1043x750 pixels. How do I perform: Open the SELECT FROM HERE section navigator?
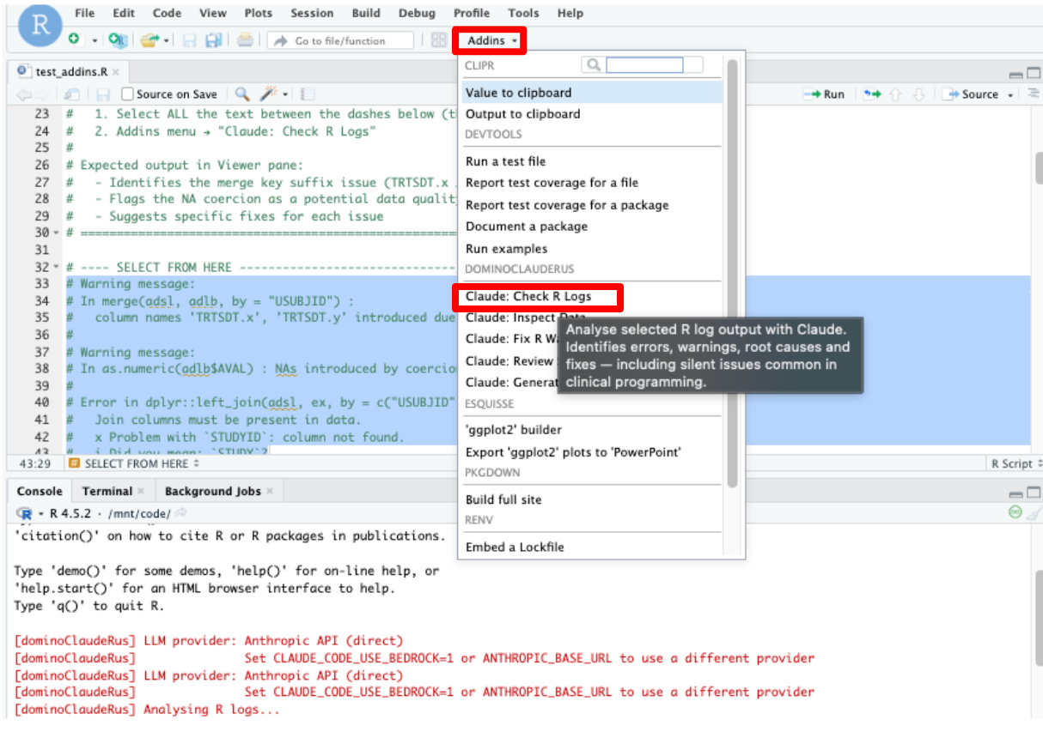coord(134,463)
